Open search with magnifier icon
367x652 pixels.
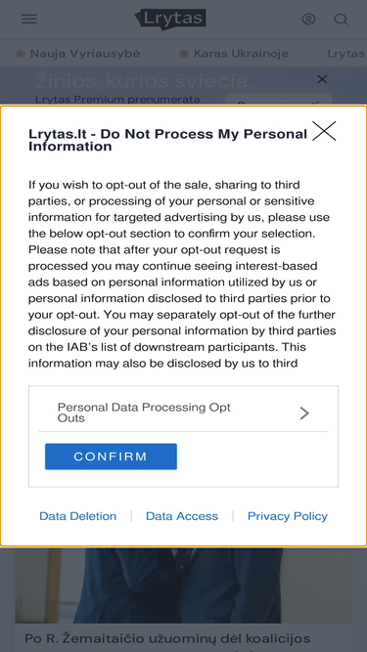point(342,20)
